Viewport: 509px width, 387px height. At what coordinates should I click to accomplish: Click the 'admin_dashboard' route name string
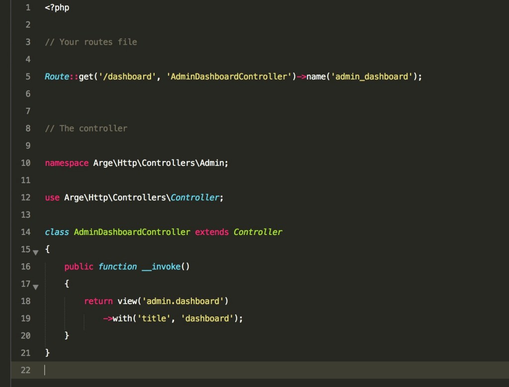(x=372, y=77)
